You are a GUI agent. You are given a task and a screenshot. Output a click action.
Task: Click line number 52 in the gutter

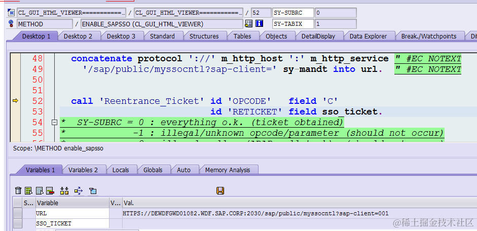[x=37, y=101]
